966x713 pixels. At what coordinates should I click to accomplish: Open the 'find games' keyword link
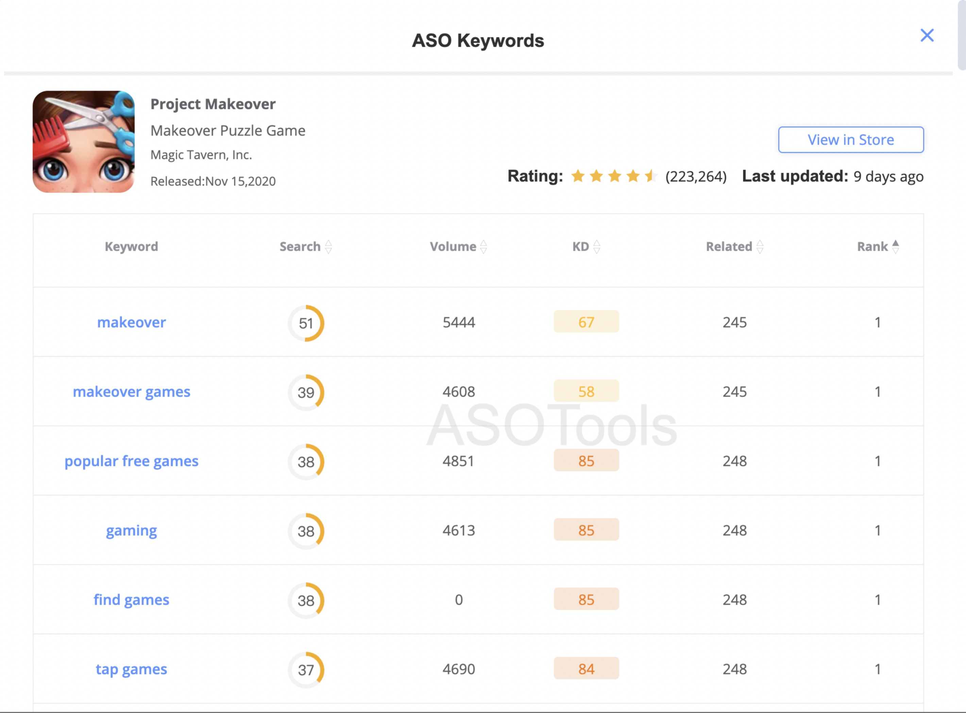131,600
